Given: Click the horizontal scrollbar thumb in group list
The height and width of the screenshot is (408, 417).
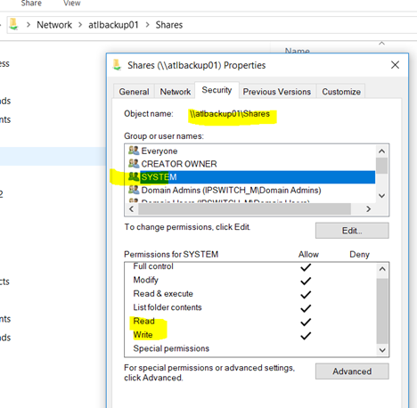Looking at the screenshot, I should pyautogui.click(x=244, y=209).
